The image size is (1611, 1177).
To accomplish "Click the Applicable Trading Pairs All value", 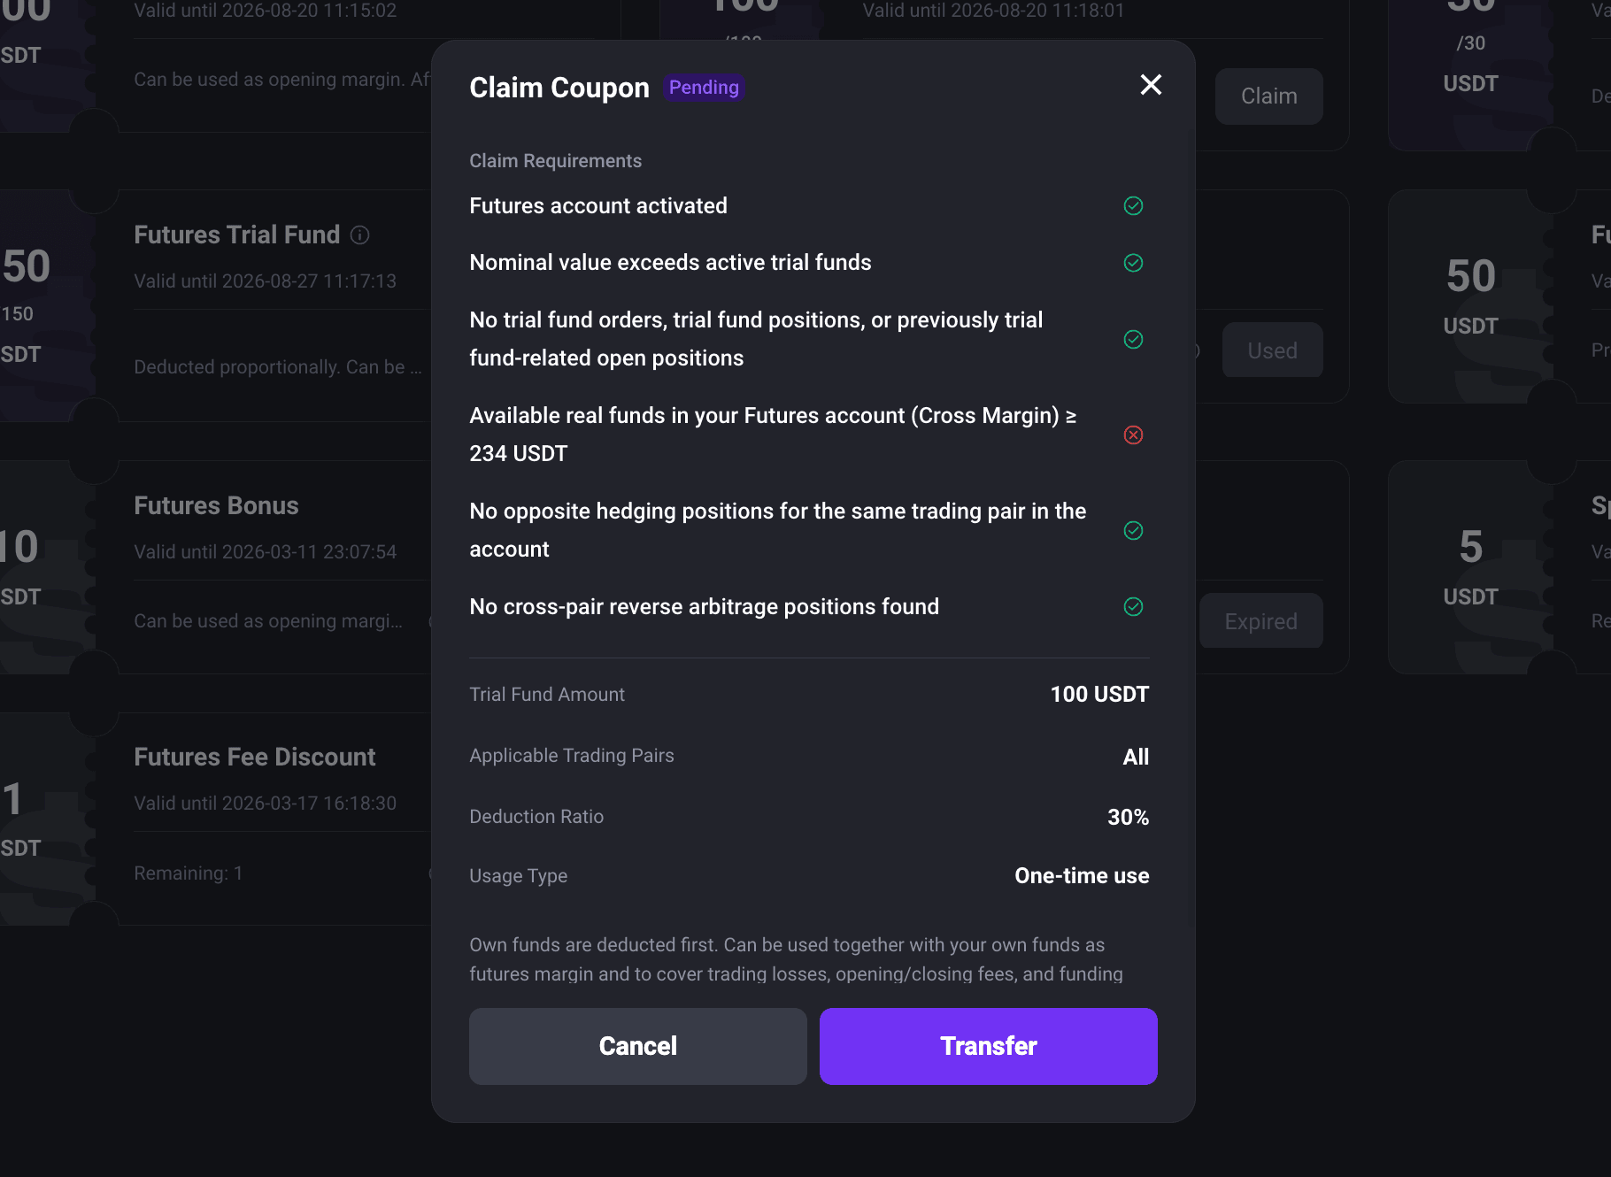I will [x=1136, y=757].
